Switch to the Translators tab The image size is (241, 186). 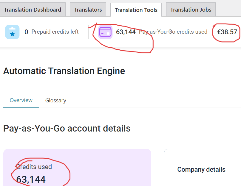click(88, 10)
